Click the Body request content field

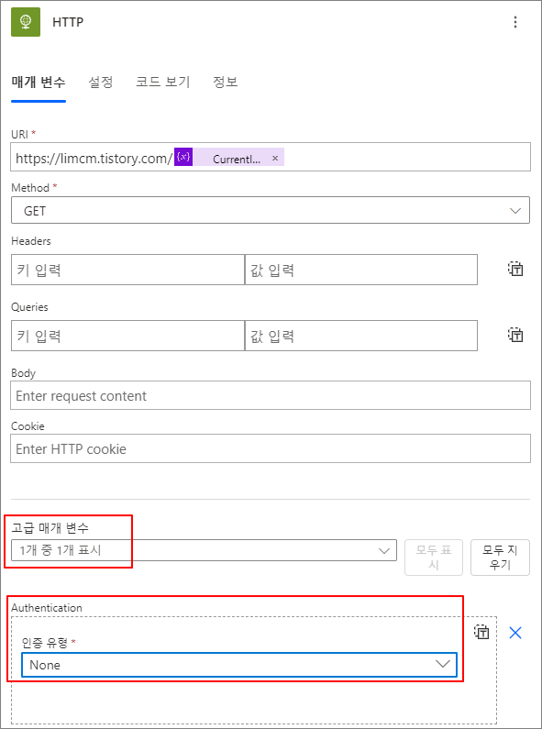point(271,395)
